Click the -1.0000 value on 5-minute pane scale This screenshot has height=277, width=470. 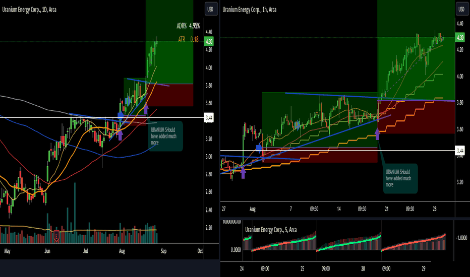click(x=461, y=238)
